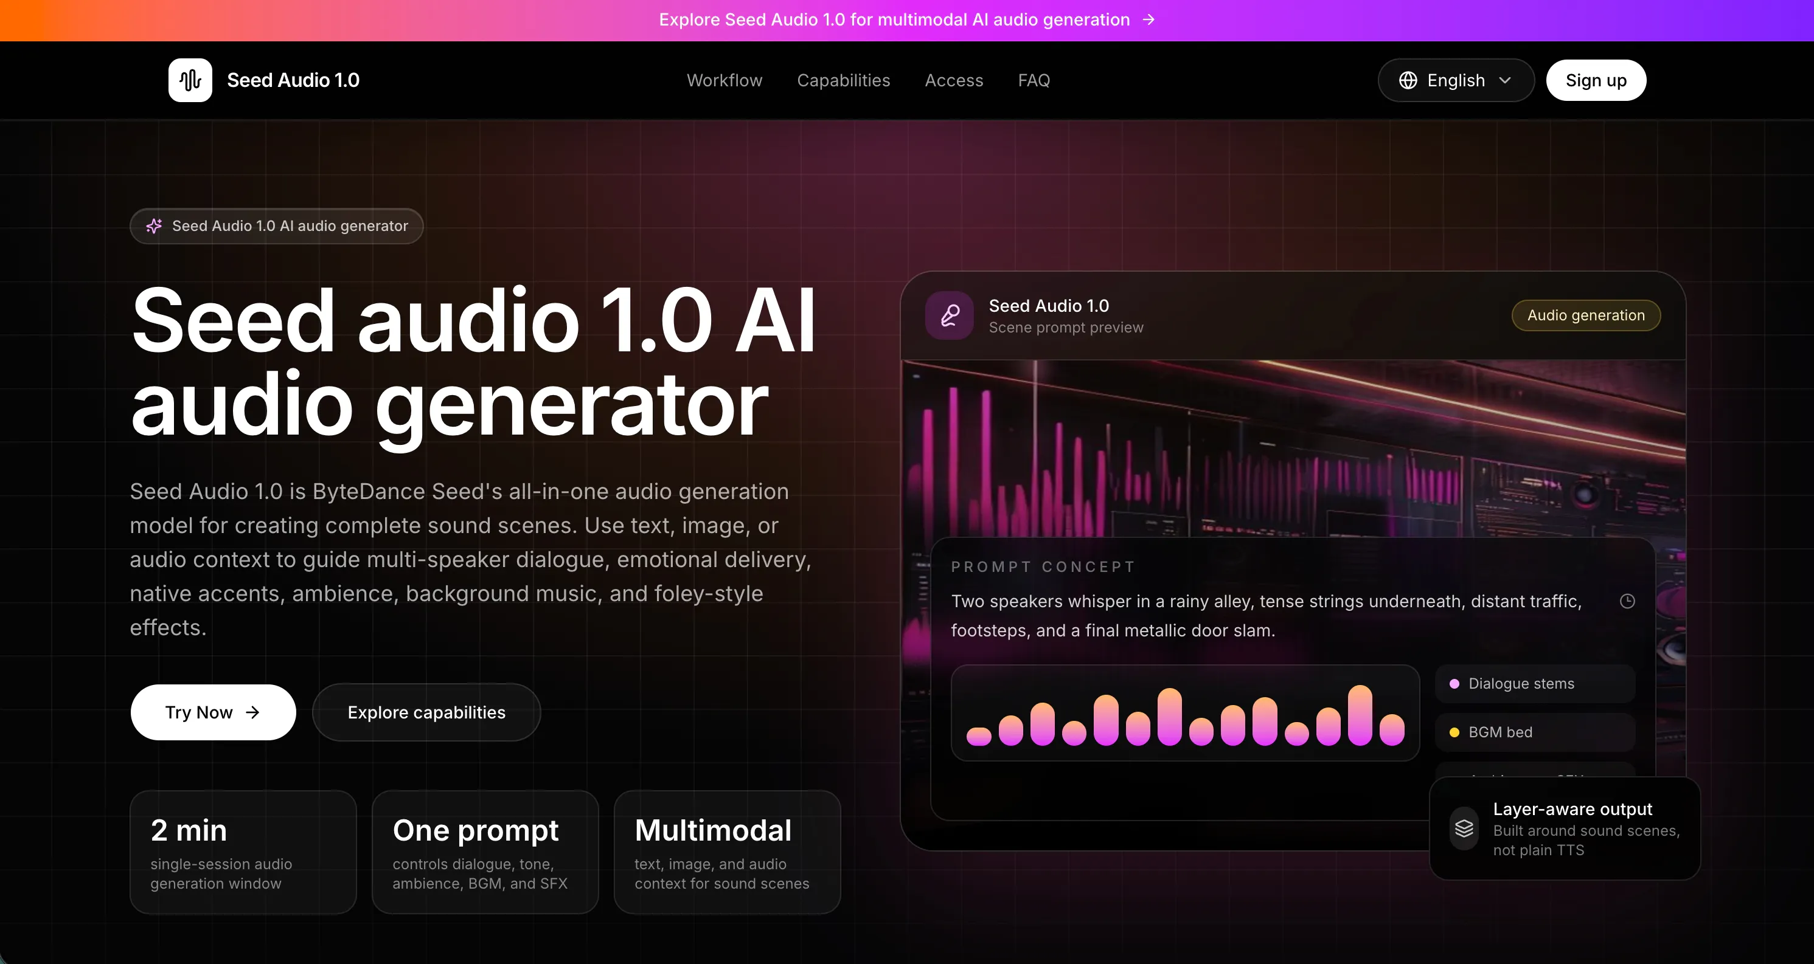The height and width of the screenshot is (964, 1814).
Task: Click the Seed Audio 1.0 AI audio generator badge
Action: point(277,226)
